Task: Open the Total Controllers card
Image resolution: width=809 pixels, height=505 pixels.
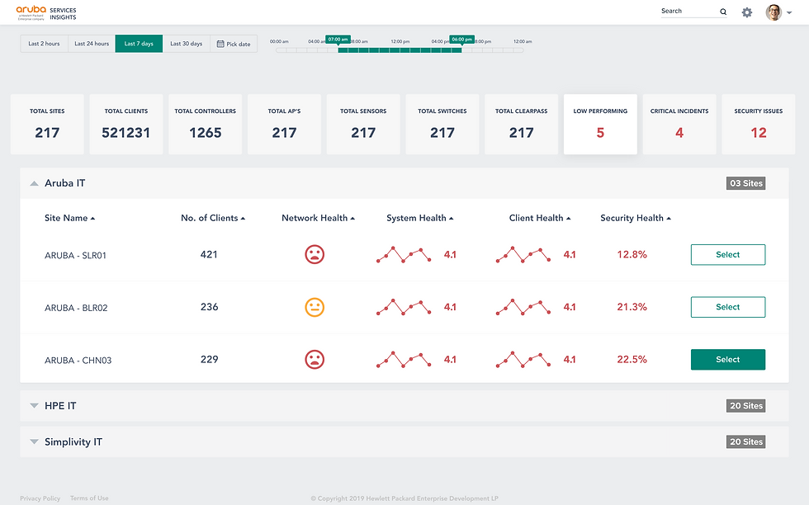Action: click(x=205, y=124)
